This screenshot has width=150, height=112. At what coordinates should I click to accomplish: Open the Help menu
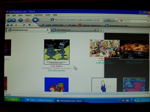point(55,15)
